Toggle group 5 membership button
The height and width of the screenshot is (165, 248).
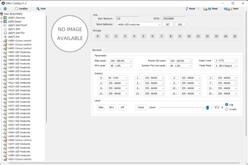[x=143, y=36]
